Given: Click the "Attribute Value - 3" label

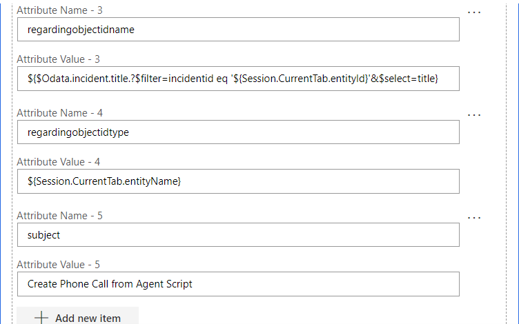Looking at the screenshot, I should point(59,59).
